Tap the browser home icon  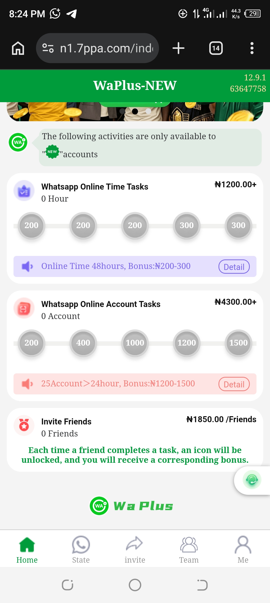[18, 48]
